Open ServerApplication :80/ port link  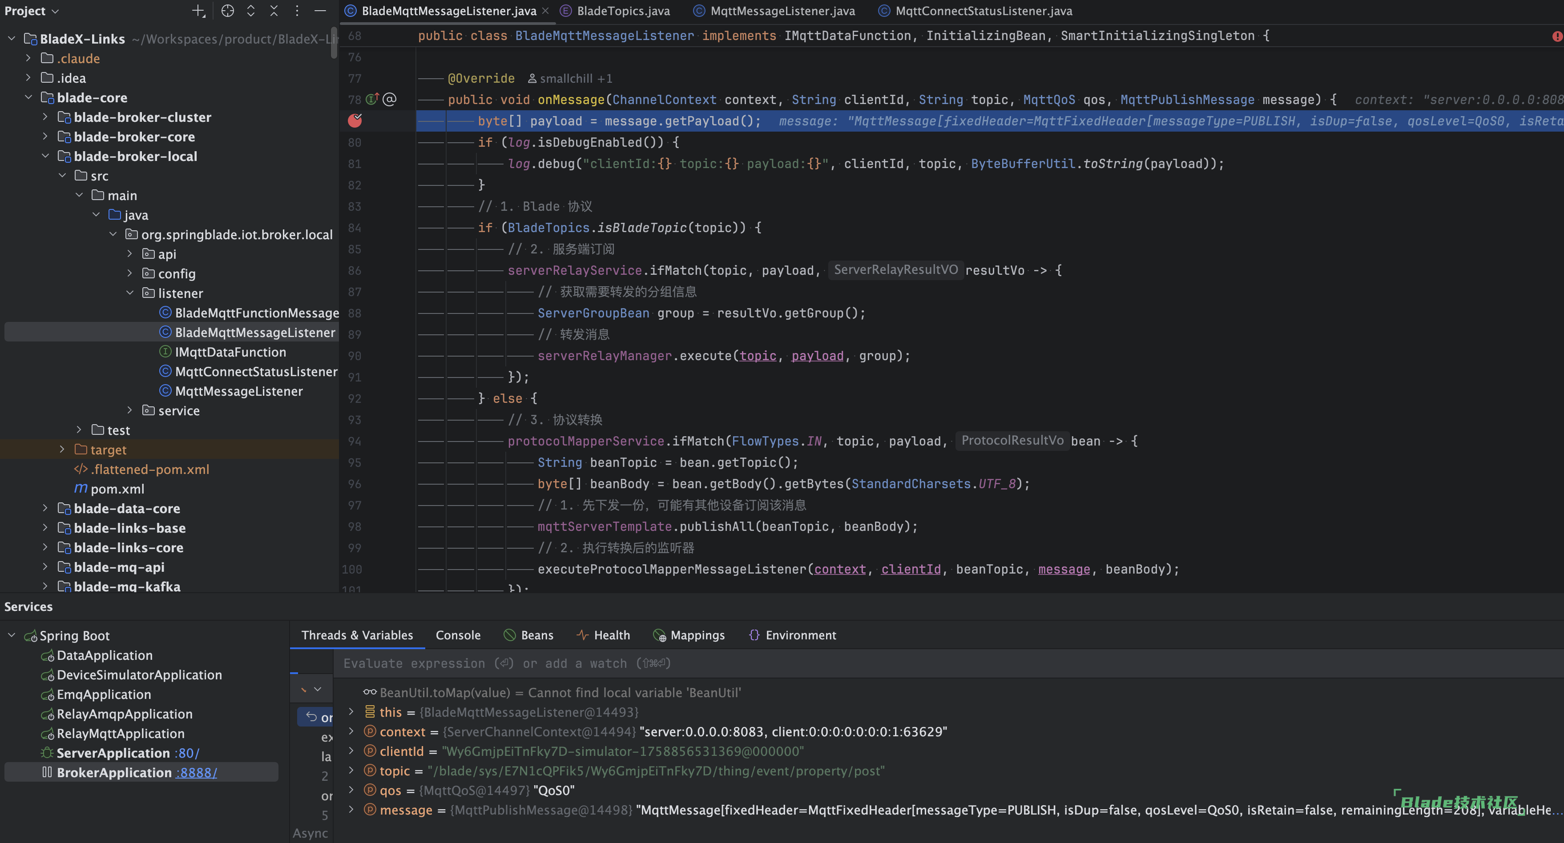187,753
